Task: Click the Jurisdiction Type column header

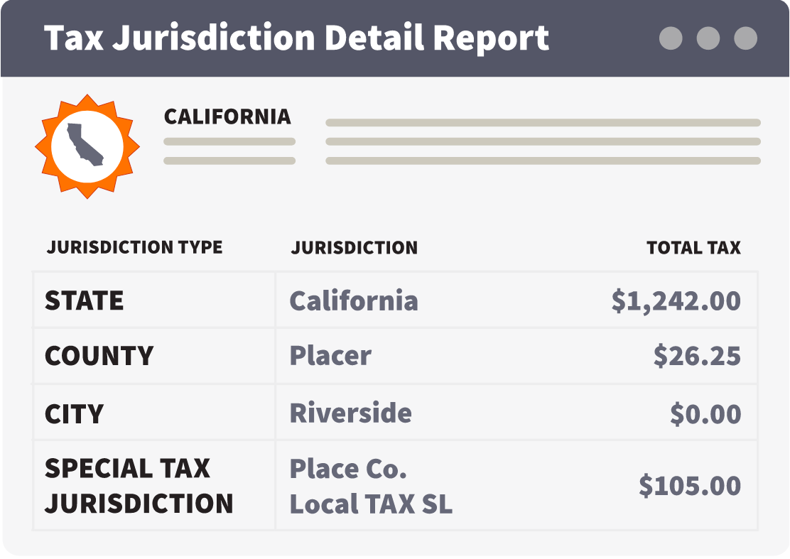Action: (135, 247)
